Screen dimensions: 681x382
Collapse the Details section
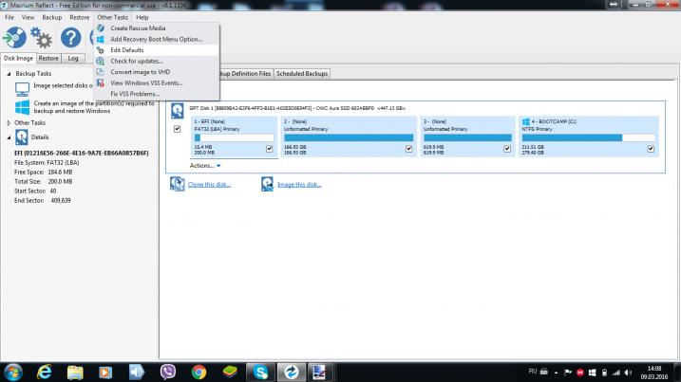coord(9,137)
